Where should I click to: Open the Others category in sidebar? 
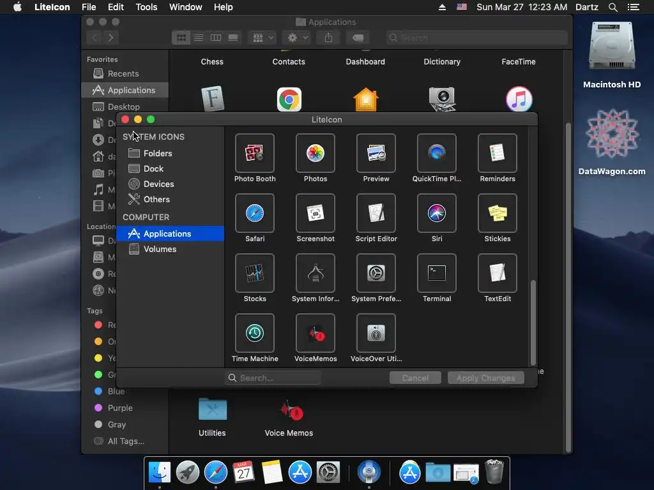click(x=170, y=200)
